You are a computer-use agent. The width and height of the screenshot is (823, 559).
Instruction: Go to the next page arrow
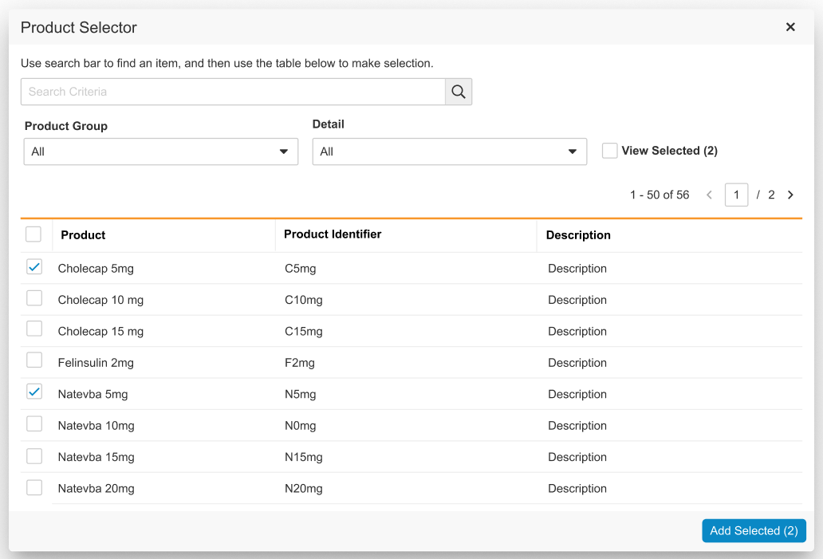coord(790,195)
